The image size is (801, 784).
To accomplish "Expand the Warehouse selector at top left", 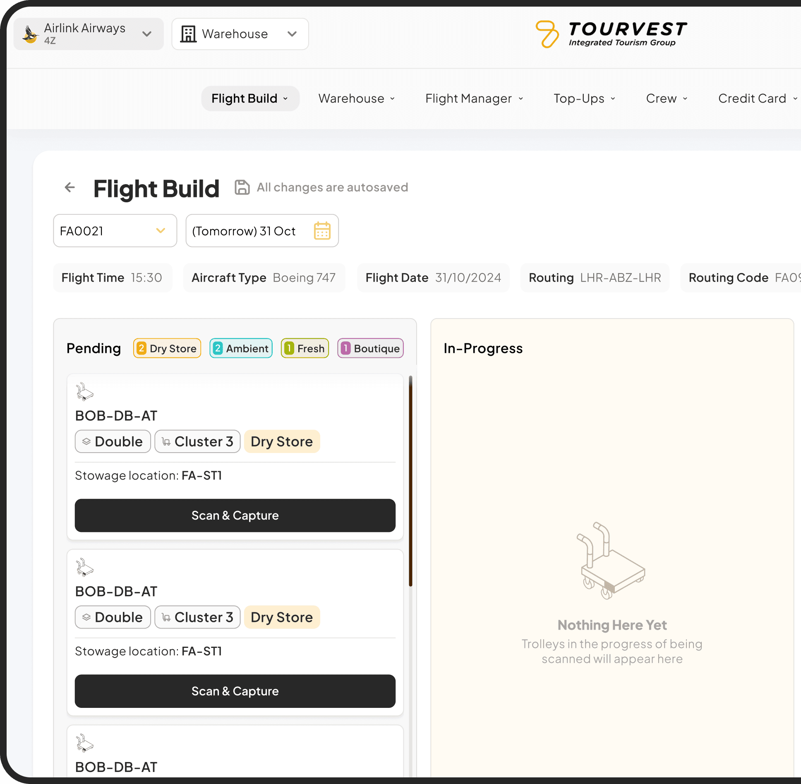I will pos(292,34).
